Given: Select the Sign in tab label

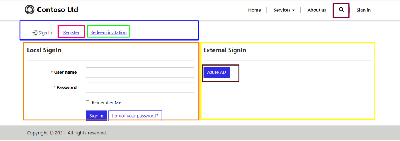Looking at the screenshot, I should click(45, 33).
